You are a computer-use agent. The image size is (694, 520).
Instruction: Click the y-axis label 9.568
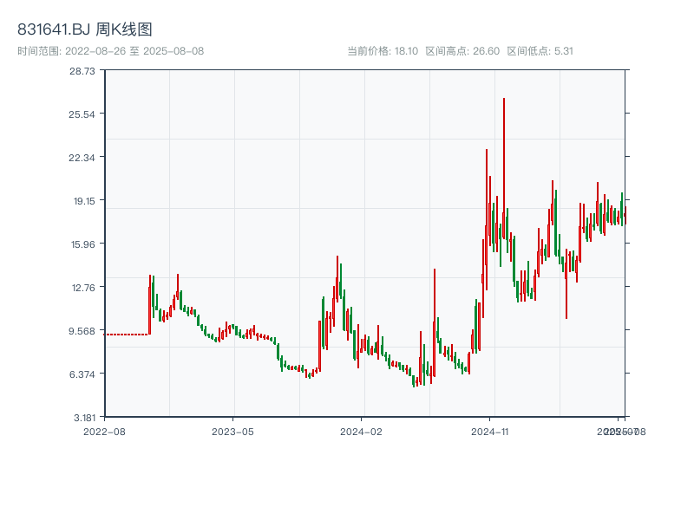pyautogui.click(x=82, y=331)
